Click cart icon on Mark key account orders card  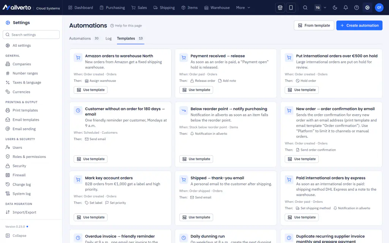pos(78,180)
